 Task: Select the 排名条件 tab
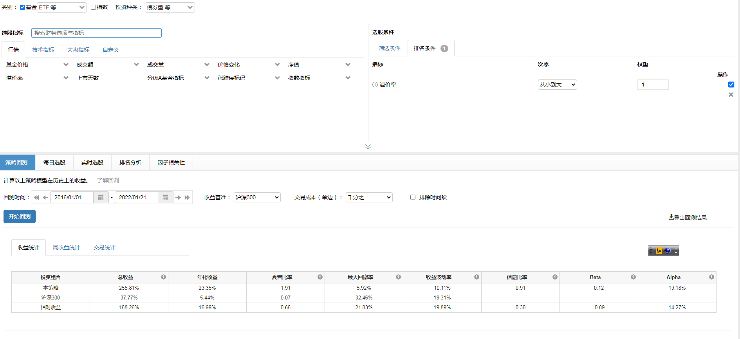(431, 48)
